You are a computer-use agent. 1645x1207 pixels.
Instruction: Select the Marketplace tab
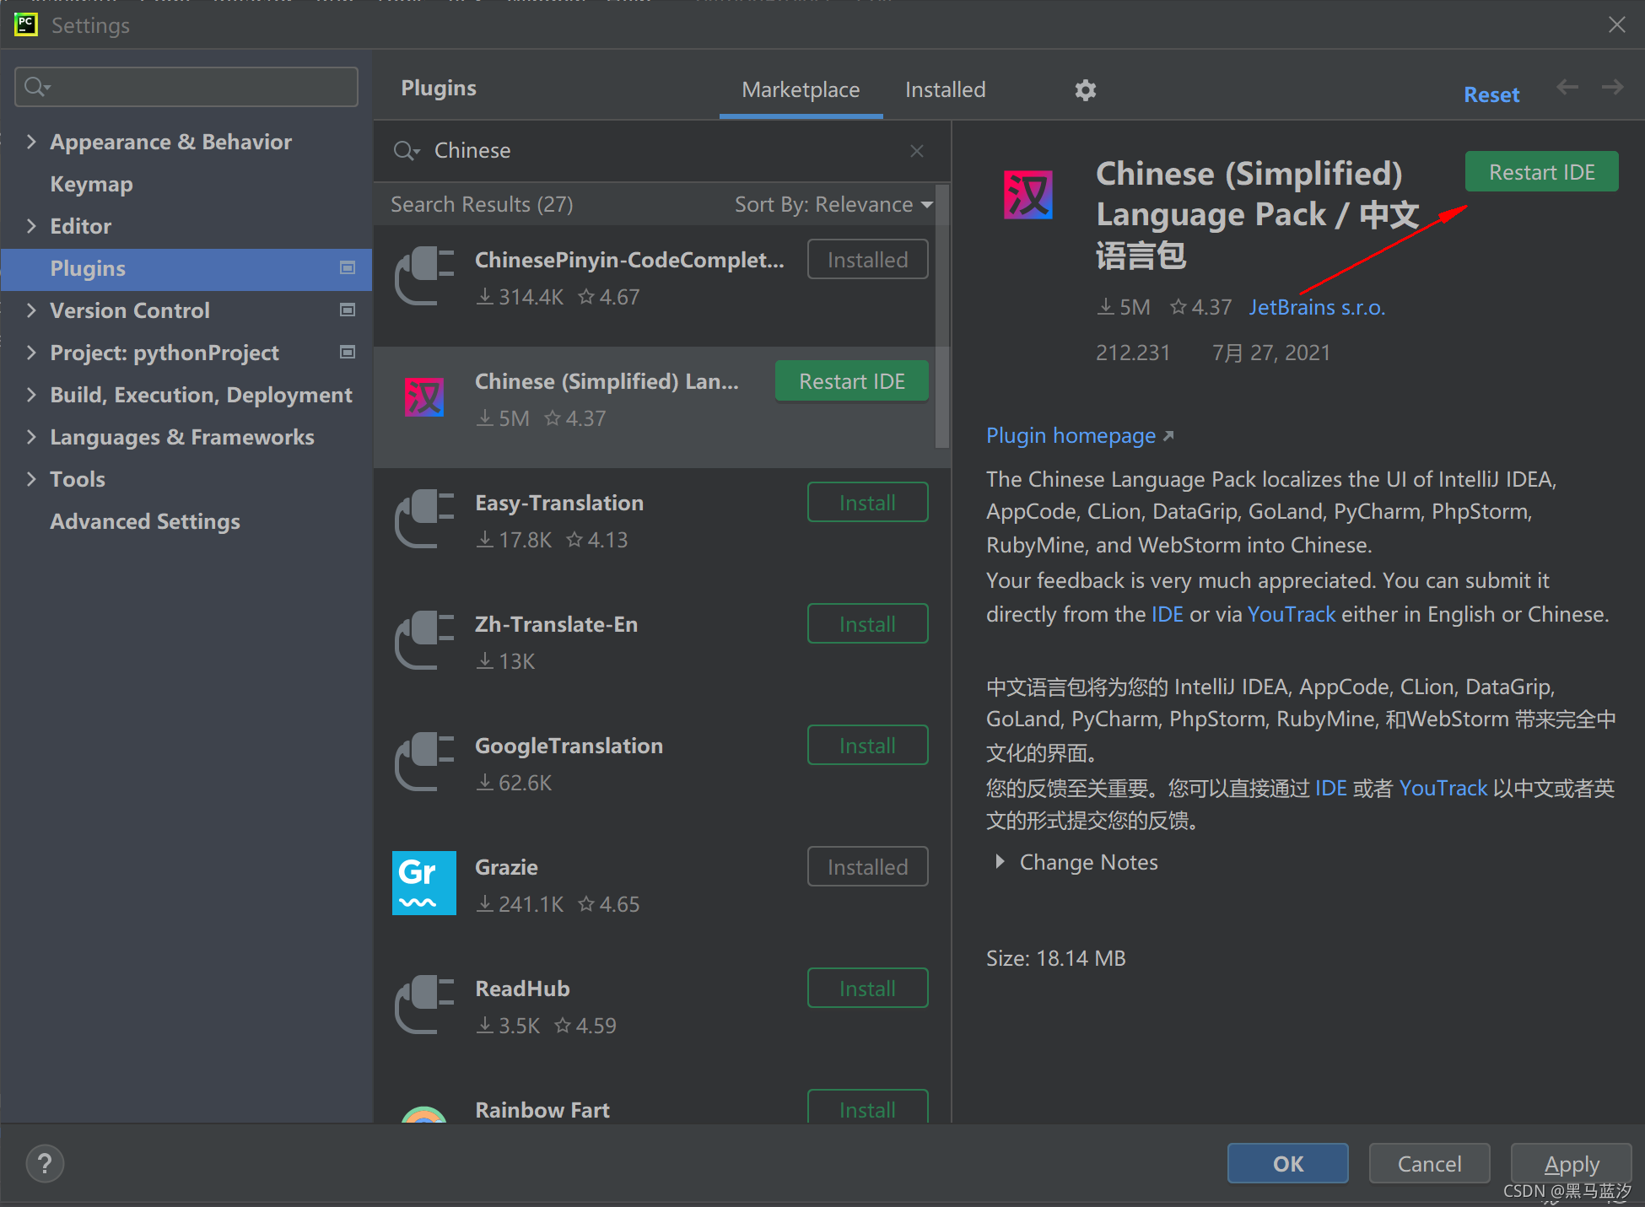(800, 89)
